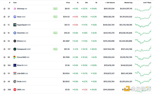The width and height of the screenshot is (154, 94).
Task: Toggle favorite star for Ethena
Action: (4, 41)
